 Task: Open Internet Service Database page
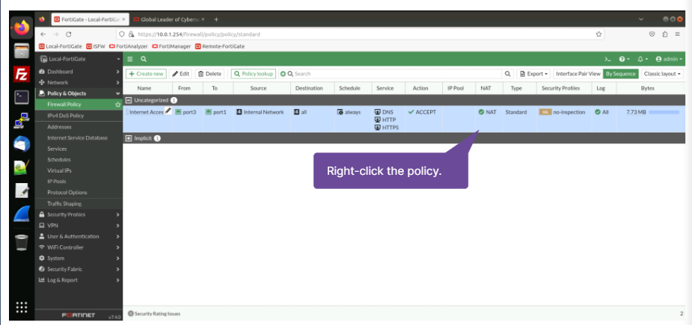[x=78, y=138]
